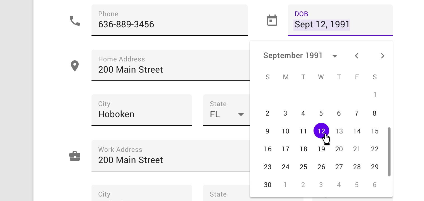Viewport: 424px width, 201px height.
Task: Open month and year picker dropdown
Action: (335, 56)
